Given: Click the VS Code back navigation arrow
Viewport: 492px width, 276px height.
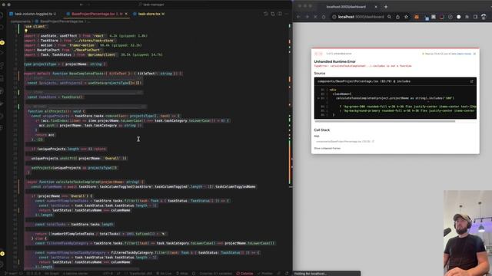Looking at the screenshot, I should [x=81, y=5].
